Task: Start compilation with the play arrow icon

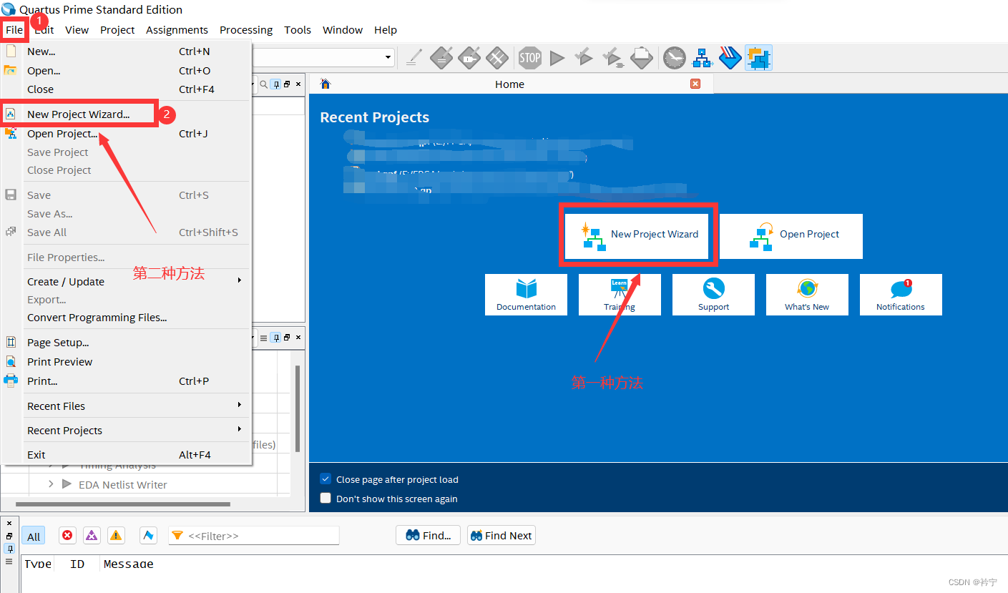Action: (x=557, y=58)
